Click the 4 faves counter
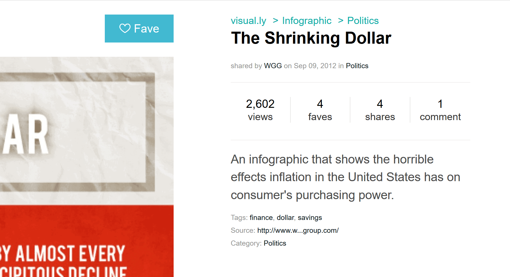 [x=320, y=110]
